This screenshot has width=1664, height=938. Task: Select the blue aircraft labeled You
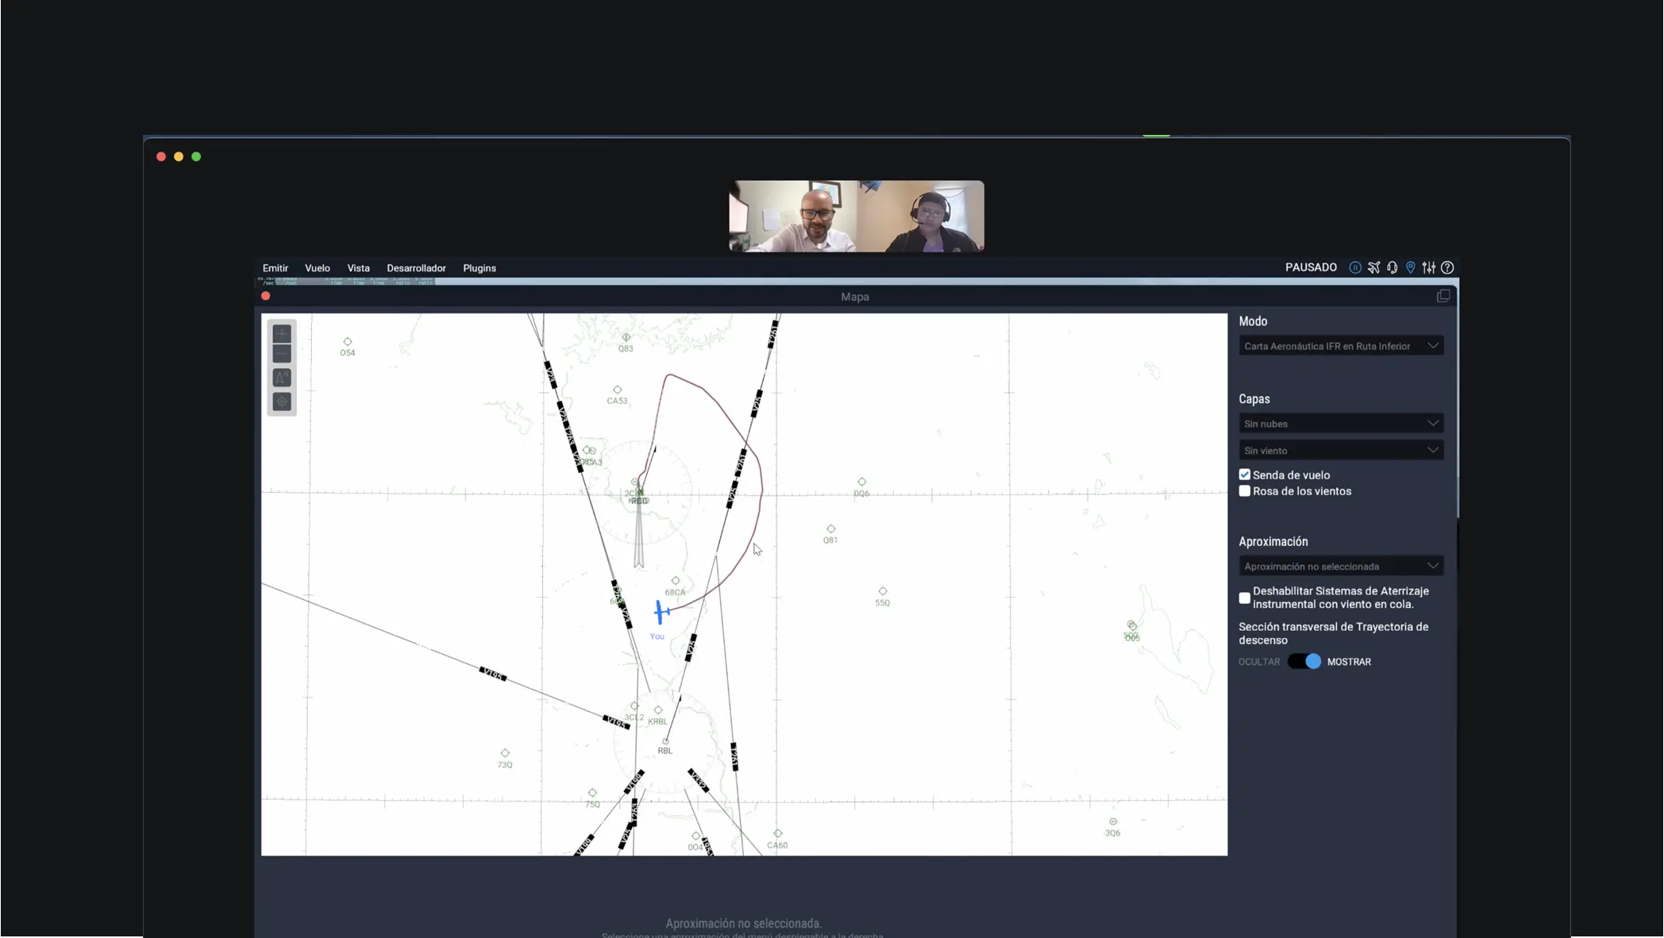[x=661, y=612]
